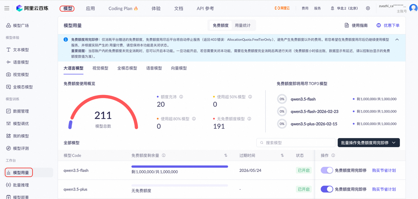The image size is (418, 199).
Task: Click the 全模态模型 sidebar icon
Action: tap(8, 87)
